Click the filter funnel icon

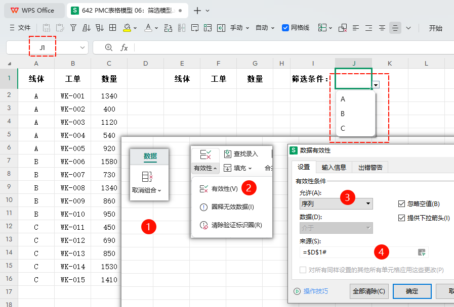click(73, 28)
